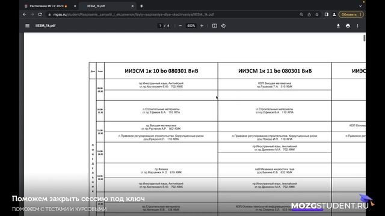Open the user profile icon

334,14
